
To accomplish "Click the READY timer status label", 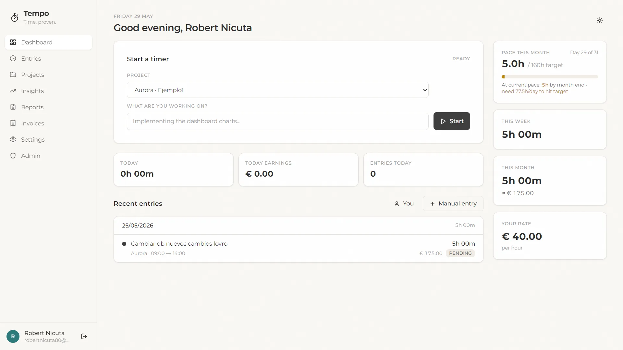I will tap(461, 59).
